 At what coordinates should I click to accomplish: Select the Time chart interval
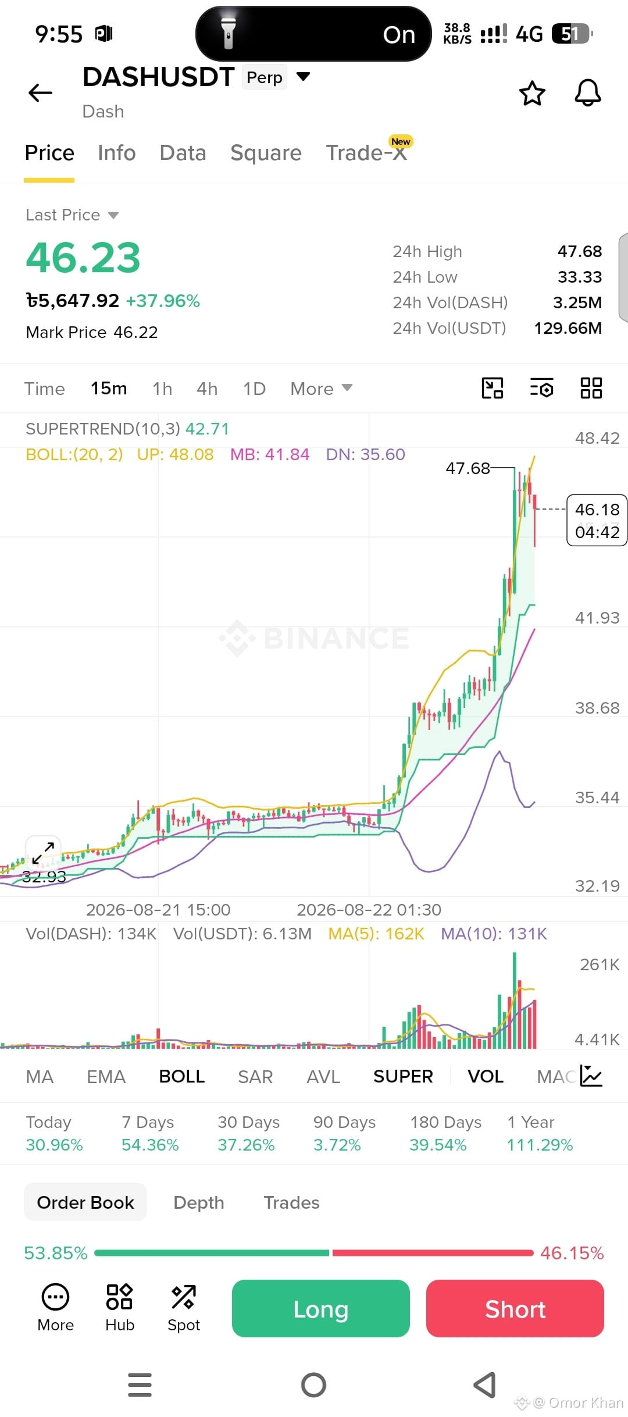45,389
